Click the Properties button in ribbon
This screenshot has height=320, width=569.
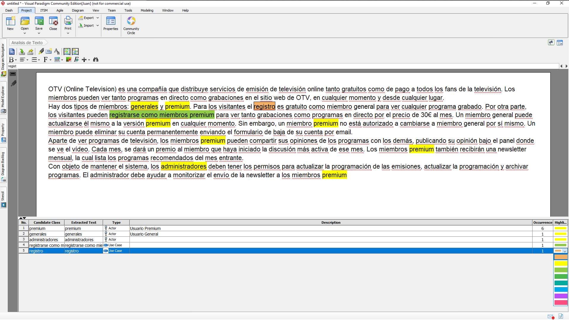[x=111, y=24]
